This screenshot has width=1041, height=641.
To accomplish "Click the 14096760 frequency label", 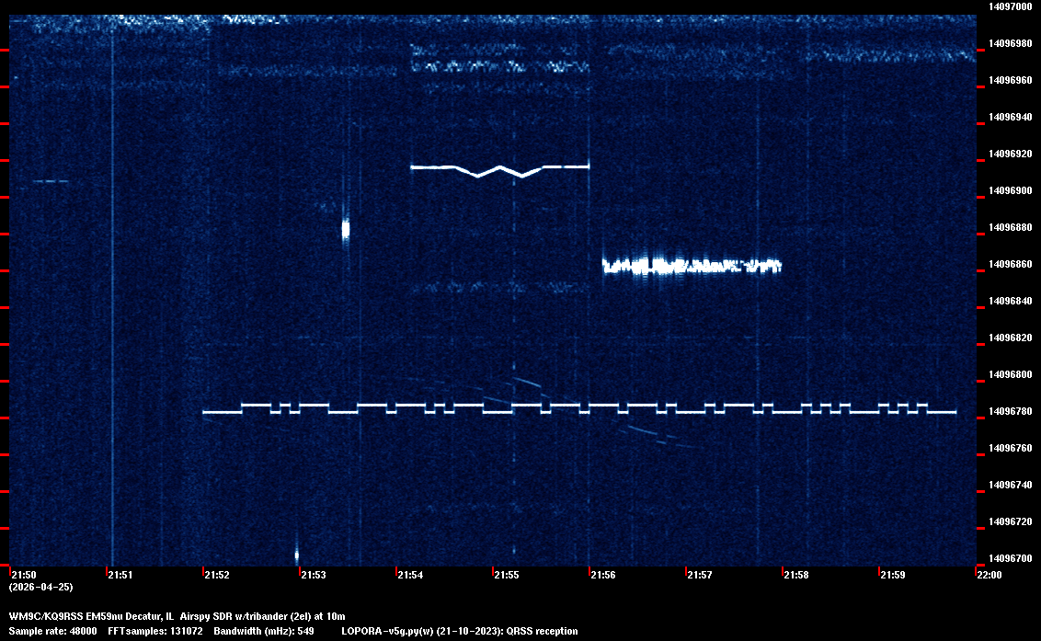I will coord(1010,448).
